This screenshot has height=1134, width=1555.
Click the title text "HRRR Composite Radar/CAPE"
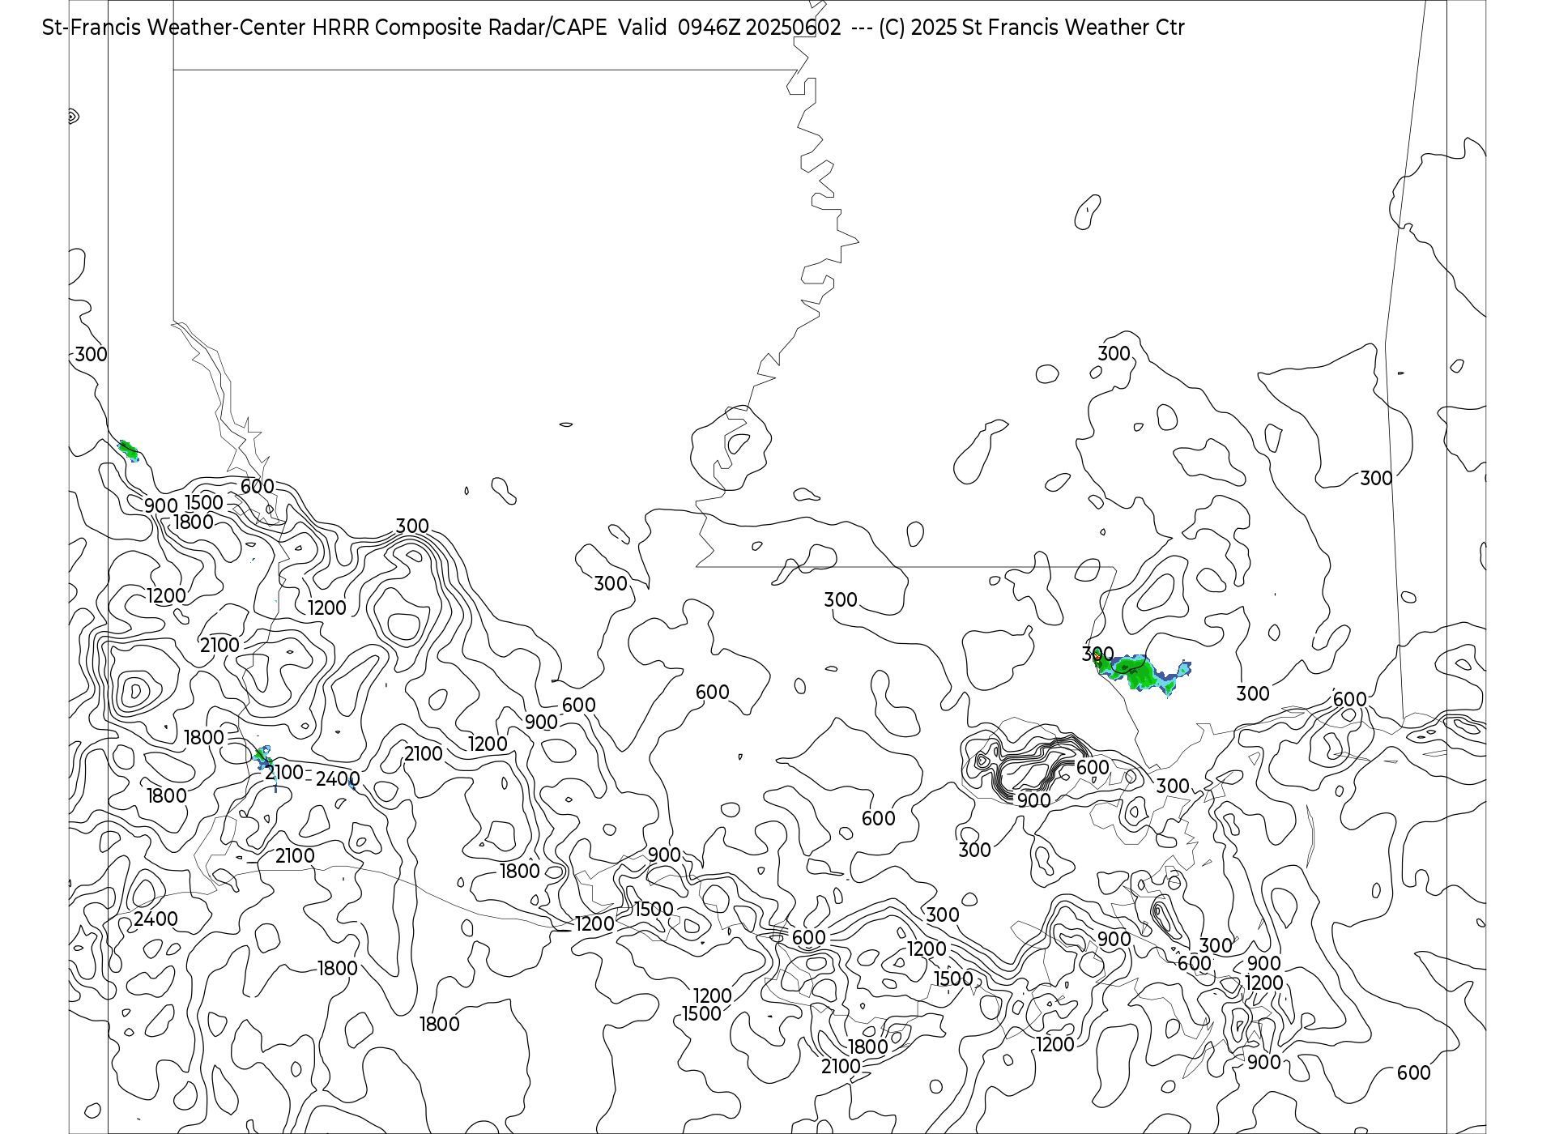(x=459, y=28)
